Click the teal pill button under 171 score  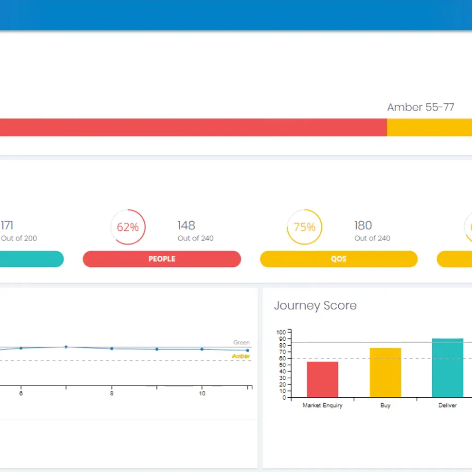coord(31,259)
